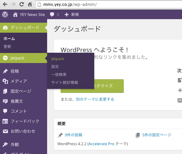Go back using browser back arrow

click(x=5, y=4)
